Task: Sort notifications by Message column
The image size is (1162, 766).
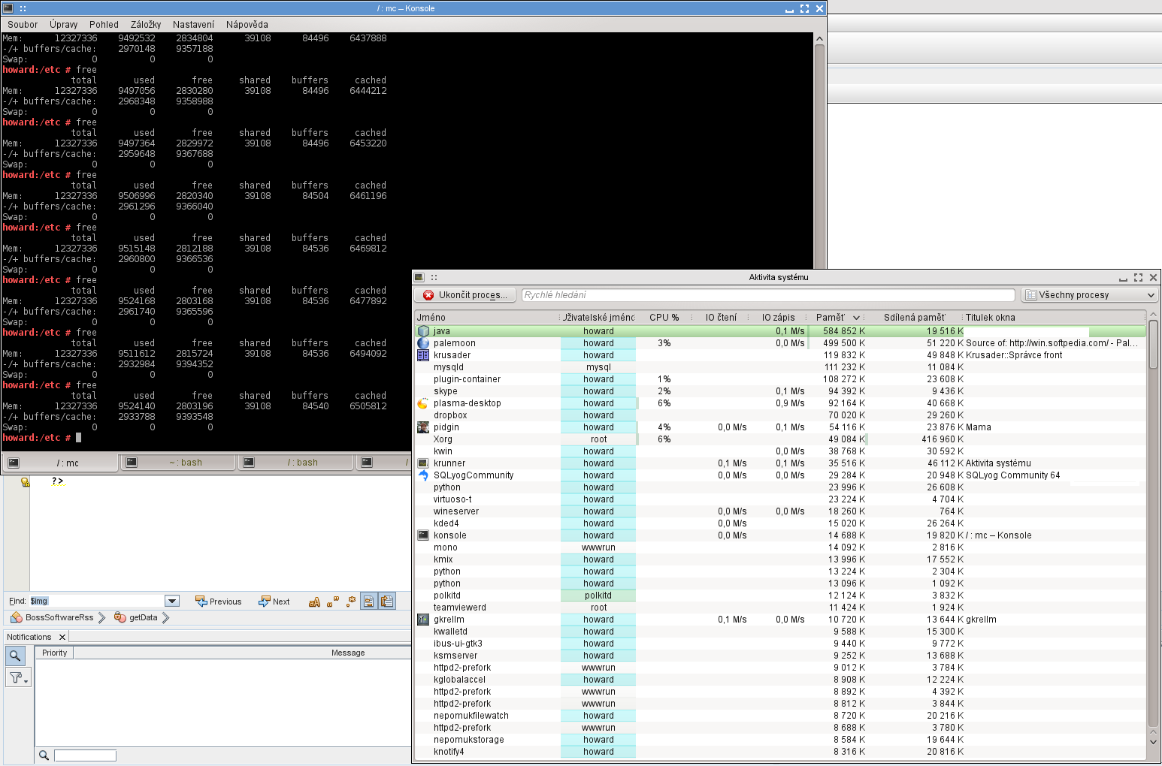Action: click(348, 653)
